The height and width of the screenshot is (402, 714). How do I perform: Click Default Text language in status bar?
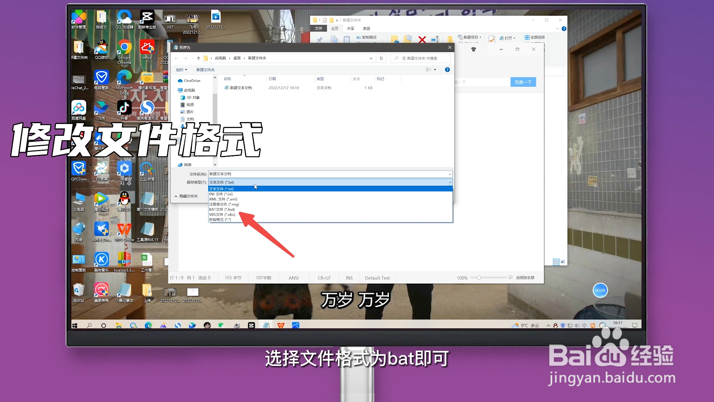pos(377,278)
